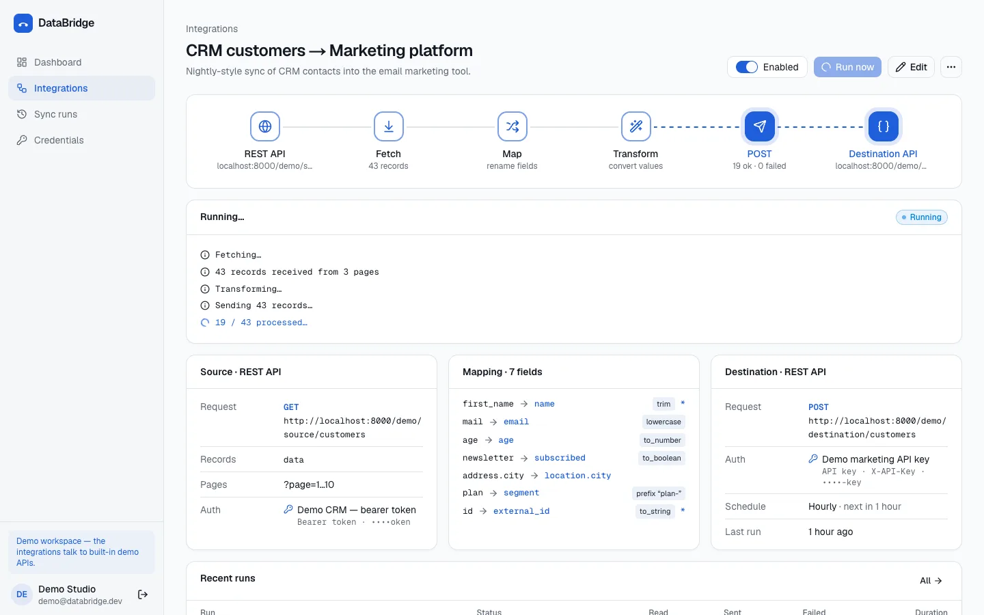Click the DataBridge logo icon
This screenshot has width=984, height=615.
point(23,23)
